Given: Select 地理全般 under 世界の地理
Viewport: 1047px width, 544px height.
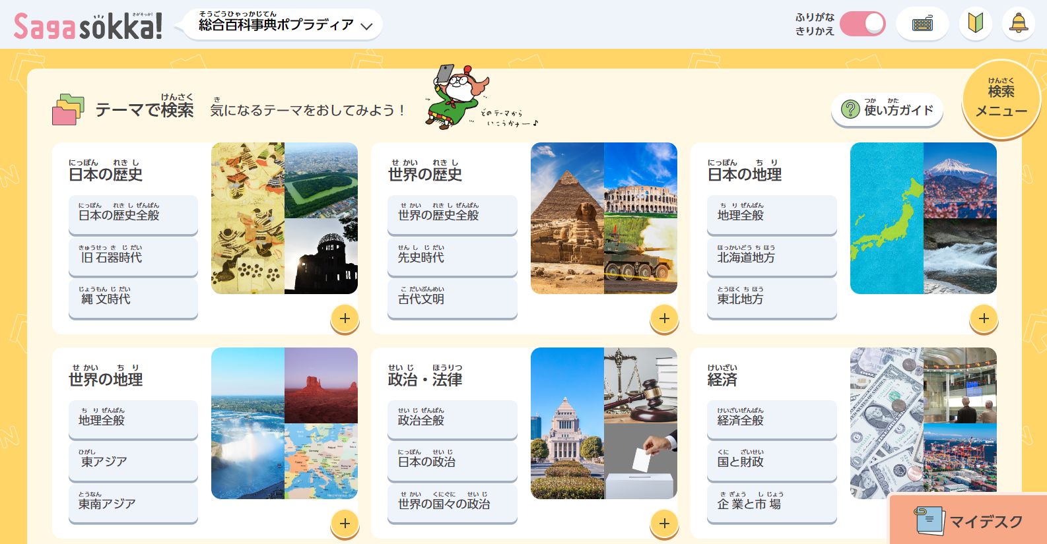Looking at the screenshot, I should point(133,419).
